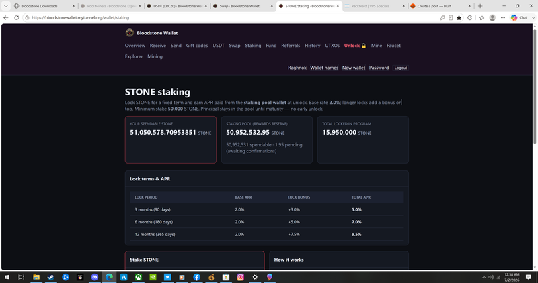The height and width of the screenshot is (283, 538).
Task: Click the favorites star icon in address bar
Action: (459, 18)
